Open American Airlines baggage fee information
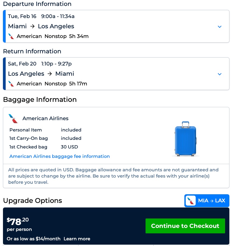 pos(60,156)
